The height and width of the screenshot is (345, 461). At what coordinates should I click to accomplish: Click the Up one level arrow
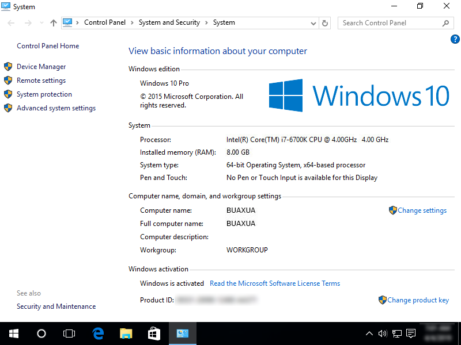(53, 23)
